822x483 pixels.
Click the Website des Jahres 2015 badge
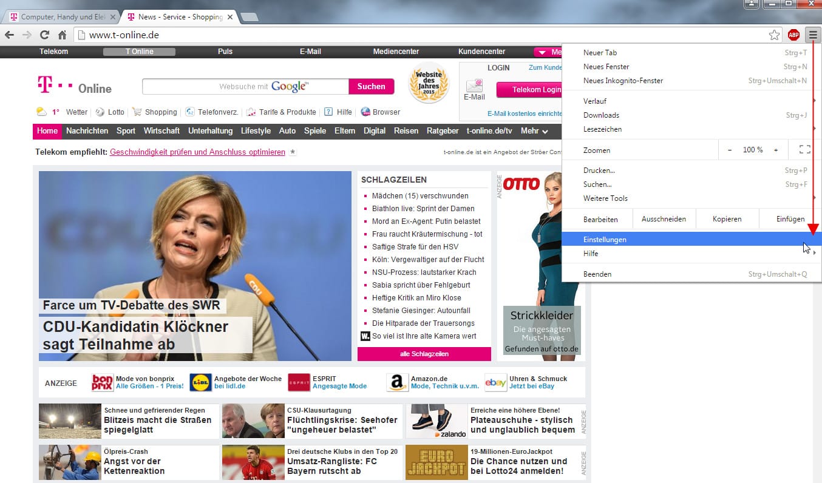click(429, 83)
